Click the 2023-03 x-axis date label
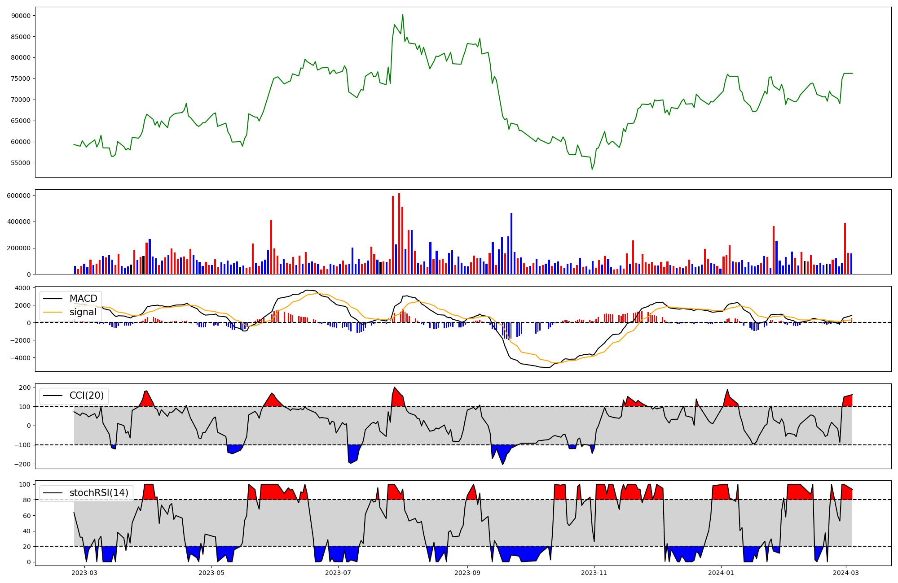The height and width of the screenshot is (583, 898). click(84, 573)
